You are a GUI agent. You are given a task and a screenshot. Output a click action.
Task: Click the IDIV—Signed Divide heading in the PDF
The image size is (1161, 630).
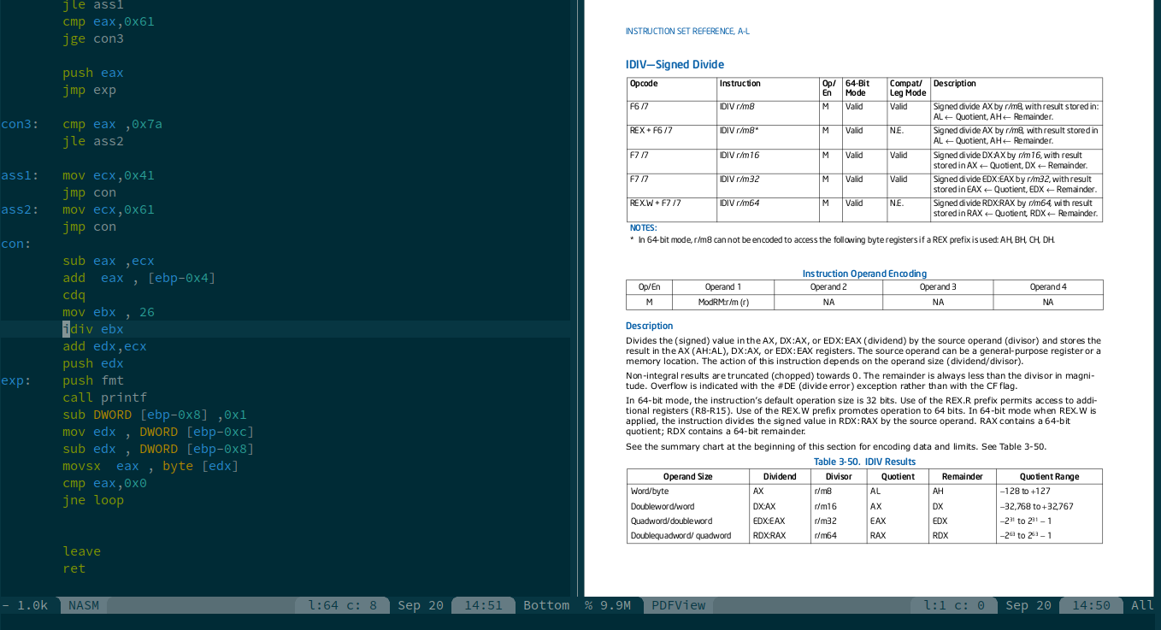coord(675,64)
